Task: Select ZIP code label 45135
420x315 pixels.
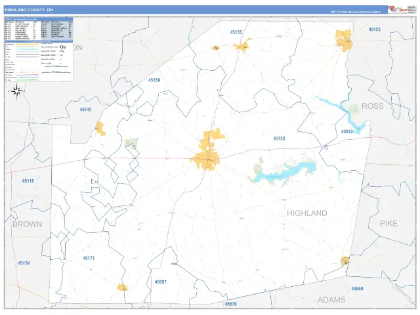Action: (x=236, y=32)
